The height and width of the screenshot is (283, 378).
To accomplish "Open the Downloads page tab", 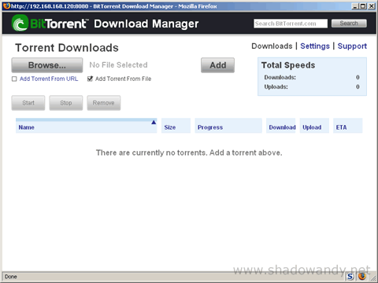I will click(272, 46).
